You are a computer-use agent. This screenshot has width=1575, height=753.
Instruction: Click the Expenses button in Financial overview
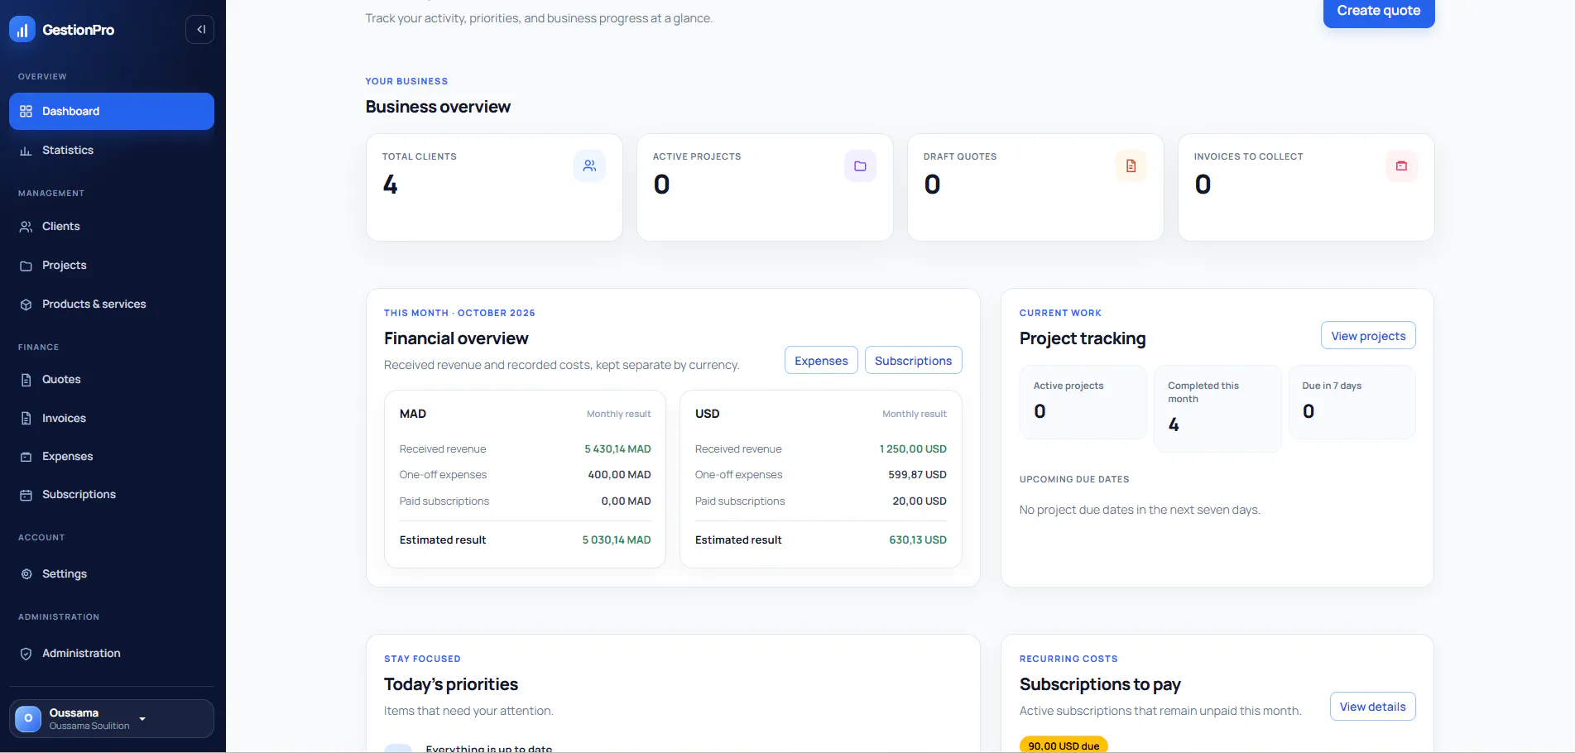pyautogui.click(x=821, y=361)
